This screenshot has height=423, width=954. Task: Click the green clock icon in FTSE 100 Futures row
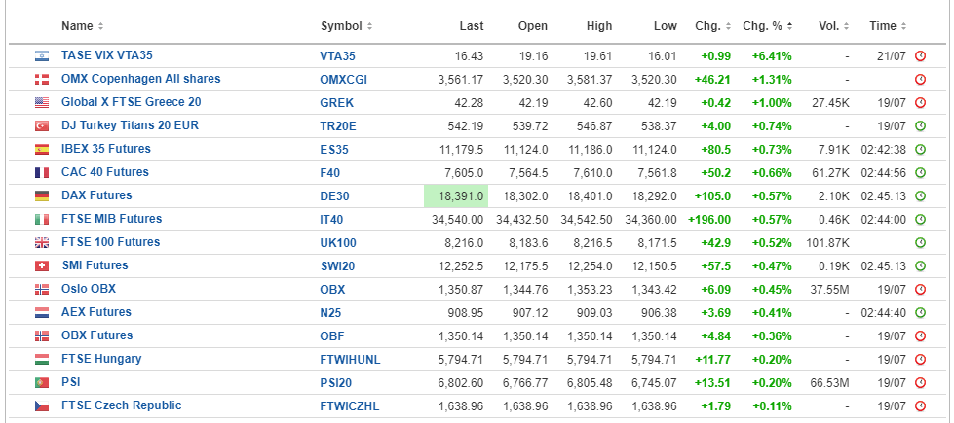click(x=920, y=243)
